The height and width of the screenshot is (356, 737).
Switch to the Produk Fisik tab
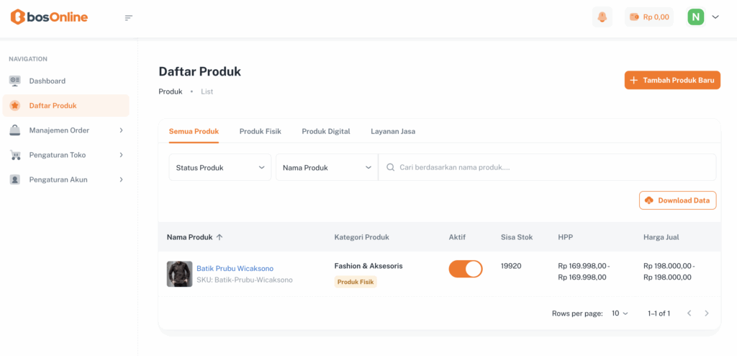260,131
